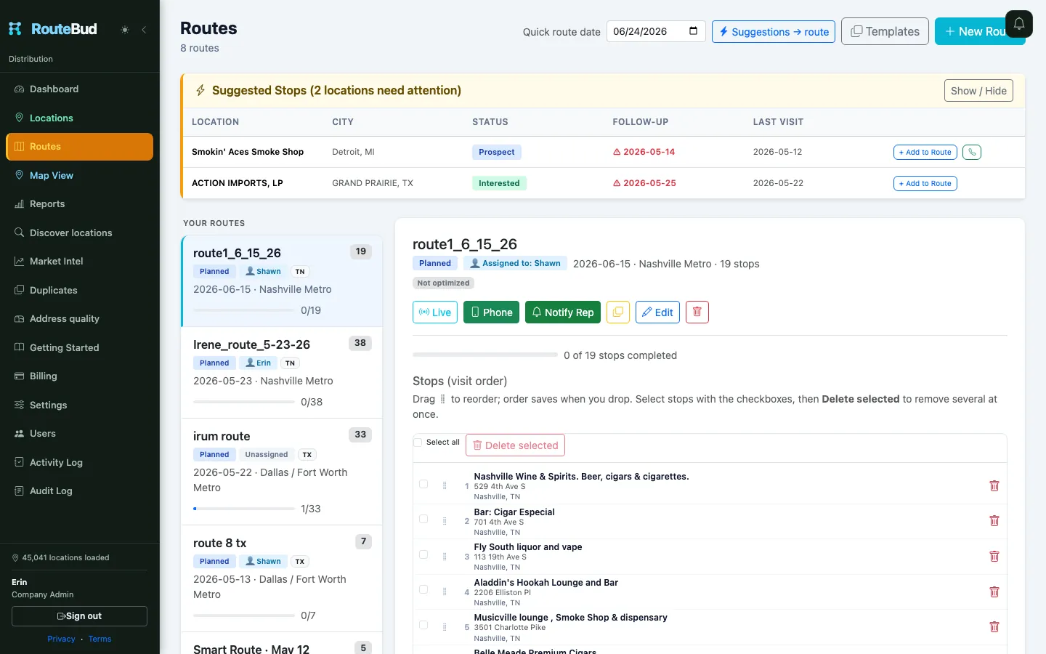Click the RouteBud logo
This screenshot has height=654, width=1046.
tap(52, 29)
